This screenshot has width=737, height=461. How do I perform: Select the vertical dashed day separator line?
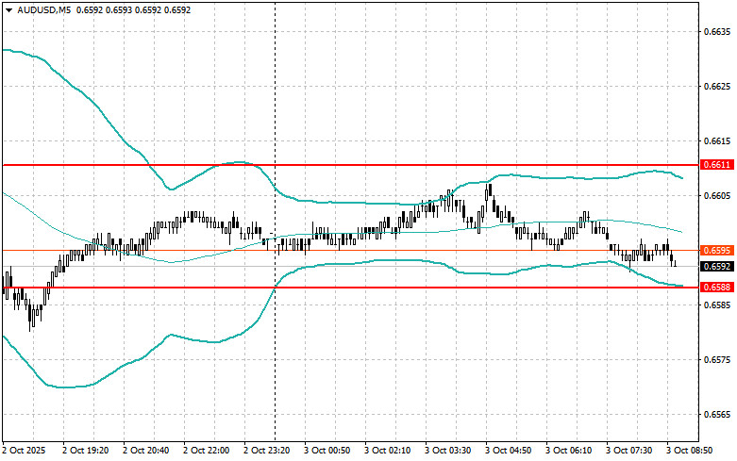point(275,222)
